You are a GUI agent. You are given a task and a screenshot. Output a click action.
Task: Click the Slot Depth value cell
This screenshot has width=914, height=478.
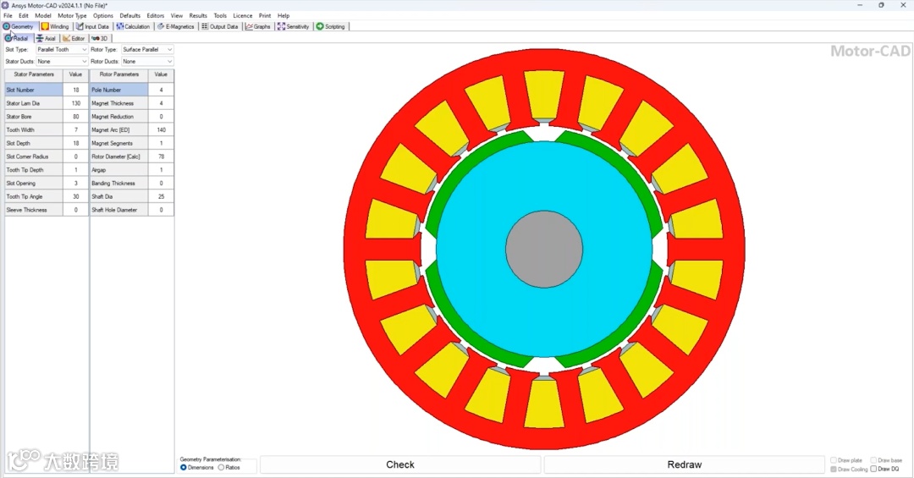click(x=75, y=144)
